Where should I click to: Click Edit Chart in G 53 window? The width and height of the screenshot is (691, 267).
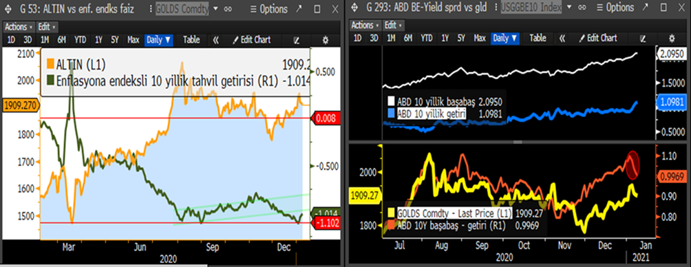pos(252,40)
